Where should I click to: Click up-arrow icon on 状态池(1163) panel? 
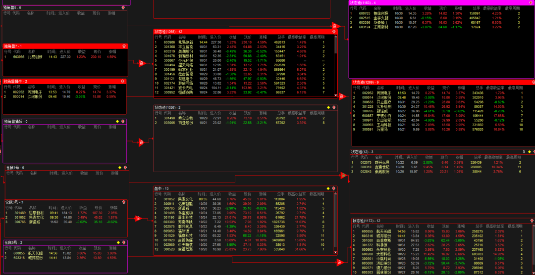[532, 3]
